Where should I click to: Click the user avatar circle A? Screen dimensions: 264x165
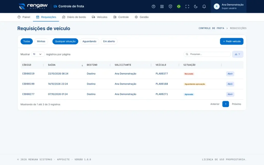coord(217,6)
